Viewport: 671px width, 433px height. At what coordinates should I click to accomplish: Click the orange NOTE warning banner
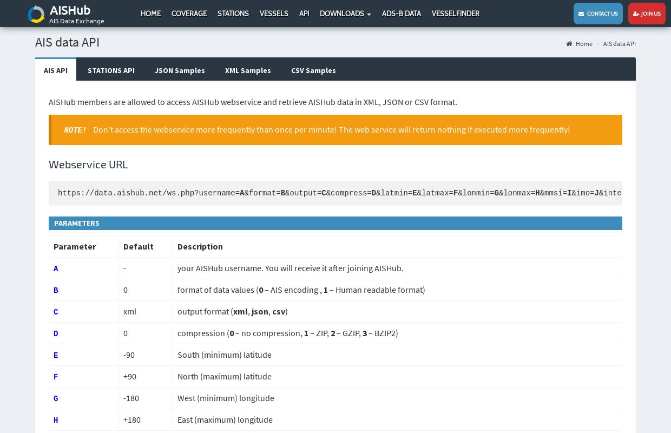pyautogui.click(x=335, y=130)
